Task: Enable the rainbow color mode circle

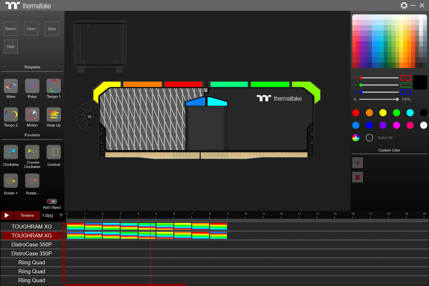Action: pos(356,138)
